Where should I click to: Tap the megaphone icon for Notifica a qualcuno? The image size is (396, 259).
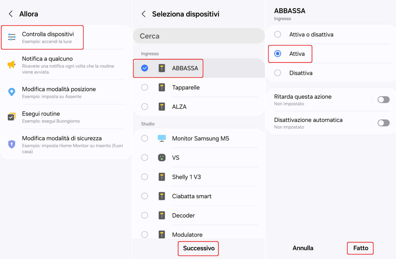click(11, 64)
